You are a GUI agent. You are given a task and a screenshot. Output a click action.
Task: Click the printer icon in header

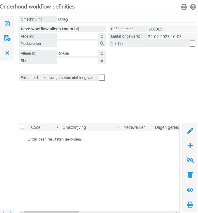[184, 7]
